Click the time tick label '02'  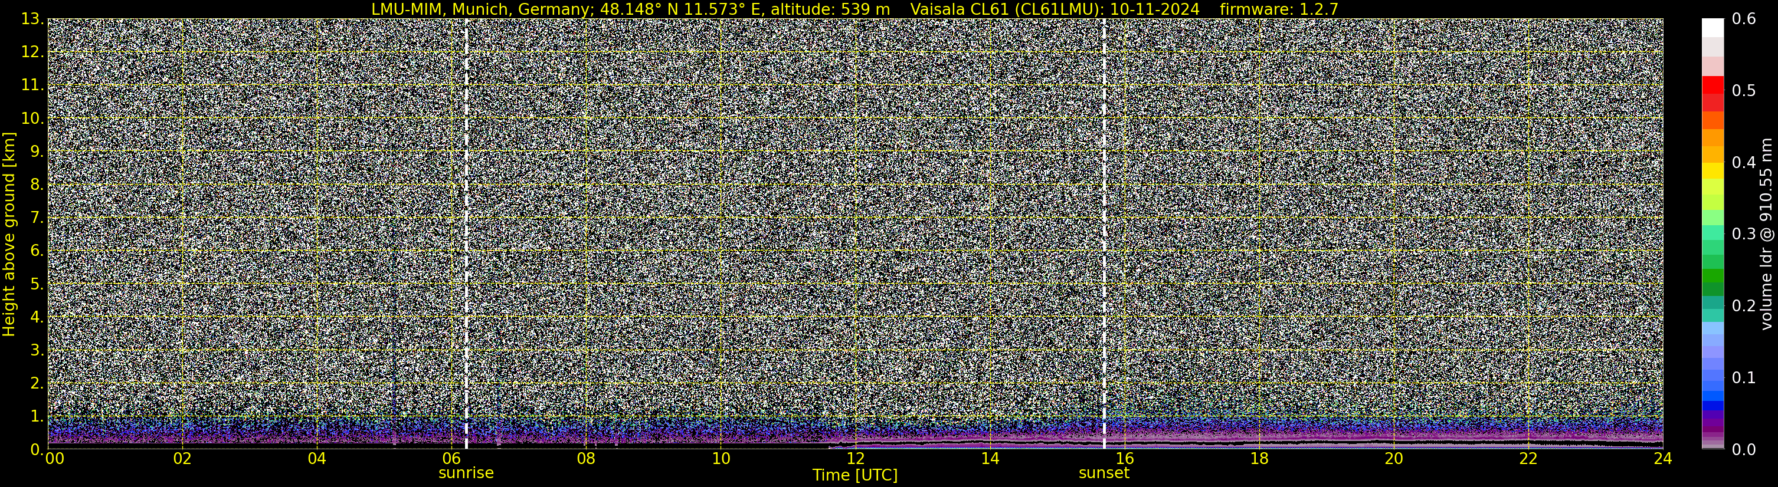click(182, 459)
